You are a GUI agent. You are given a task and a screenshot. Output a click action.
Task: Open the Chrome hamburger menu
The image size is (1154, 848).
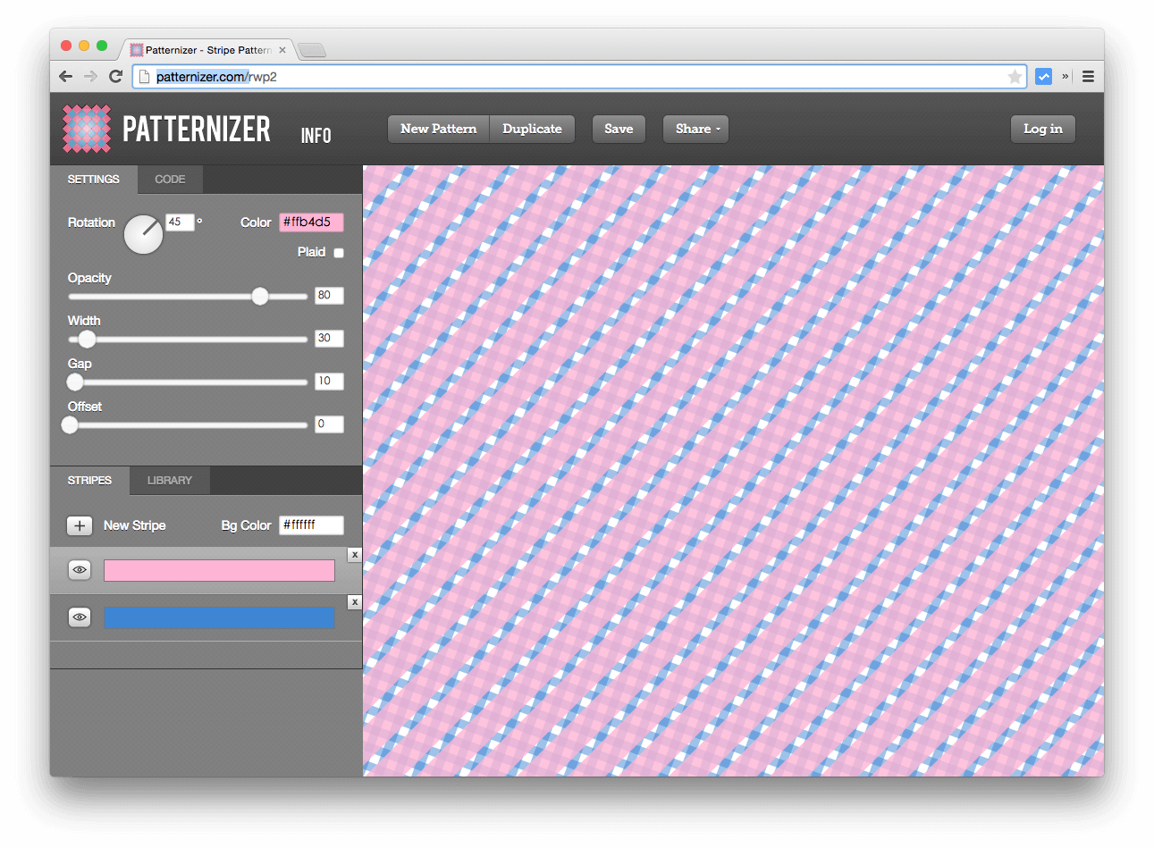click(x=1088, y=77)
